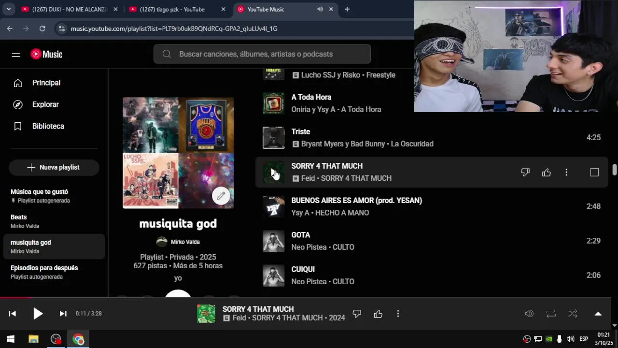Tick the SORRY 4 THAT MUCH row checkbox
This screenshot has height=348, width=618.
594,172
